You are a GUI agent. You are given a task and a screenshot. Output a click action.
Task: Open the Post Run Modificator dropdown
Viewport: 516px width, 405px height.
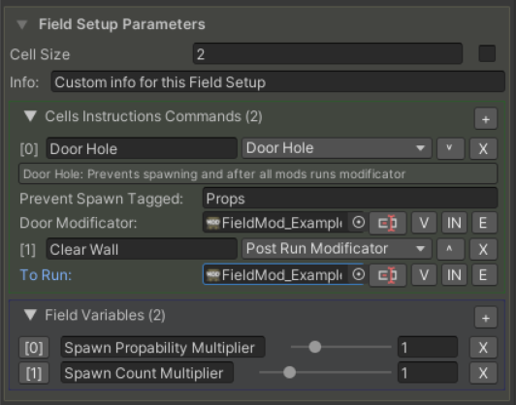point(337,248)
